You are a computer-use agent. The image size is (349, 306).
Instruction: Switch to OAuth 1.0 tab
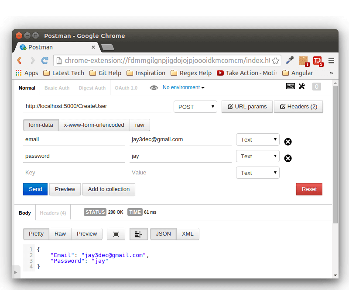126,88
